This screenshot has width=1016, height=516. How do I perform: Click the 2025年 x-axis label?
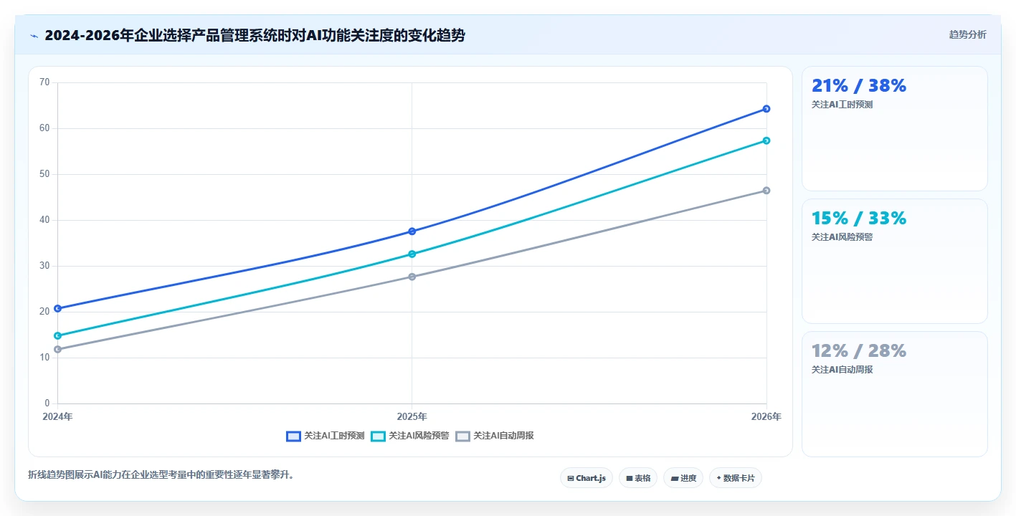click(412, 416)
